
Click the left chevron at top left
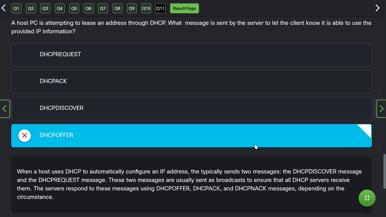pyautogui.click(x=4, y=8)
